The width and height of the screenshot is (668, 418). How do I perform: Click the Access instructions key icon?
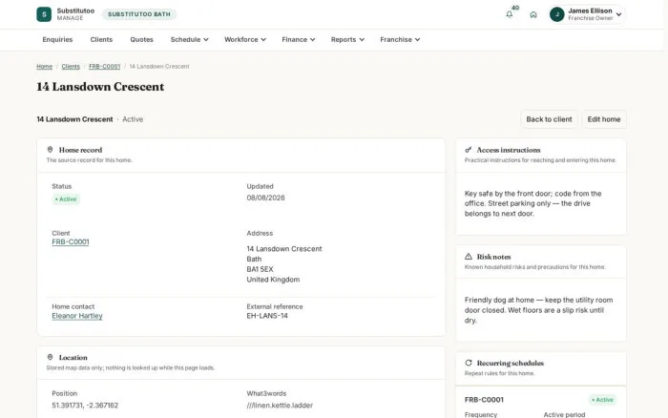pos(469,150)
